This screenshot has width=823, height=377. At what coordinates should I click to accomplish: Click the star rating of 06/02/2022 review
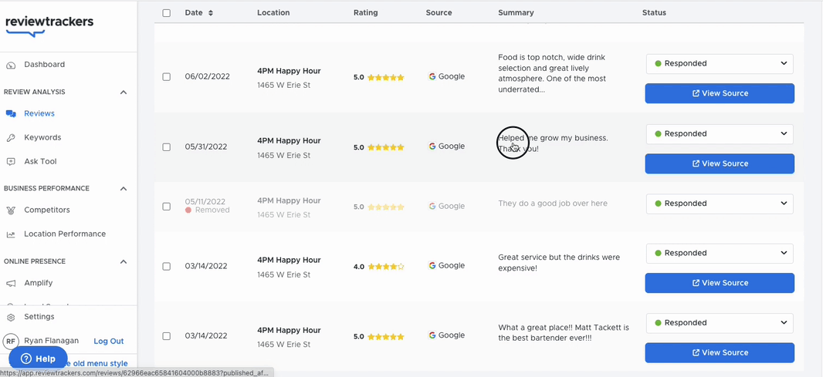coord(386,77)
